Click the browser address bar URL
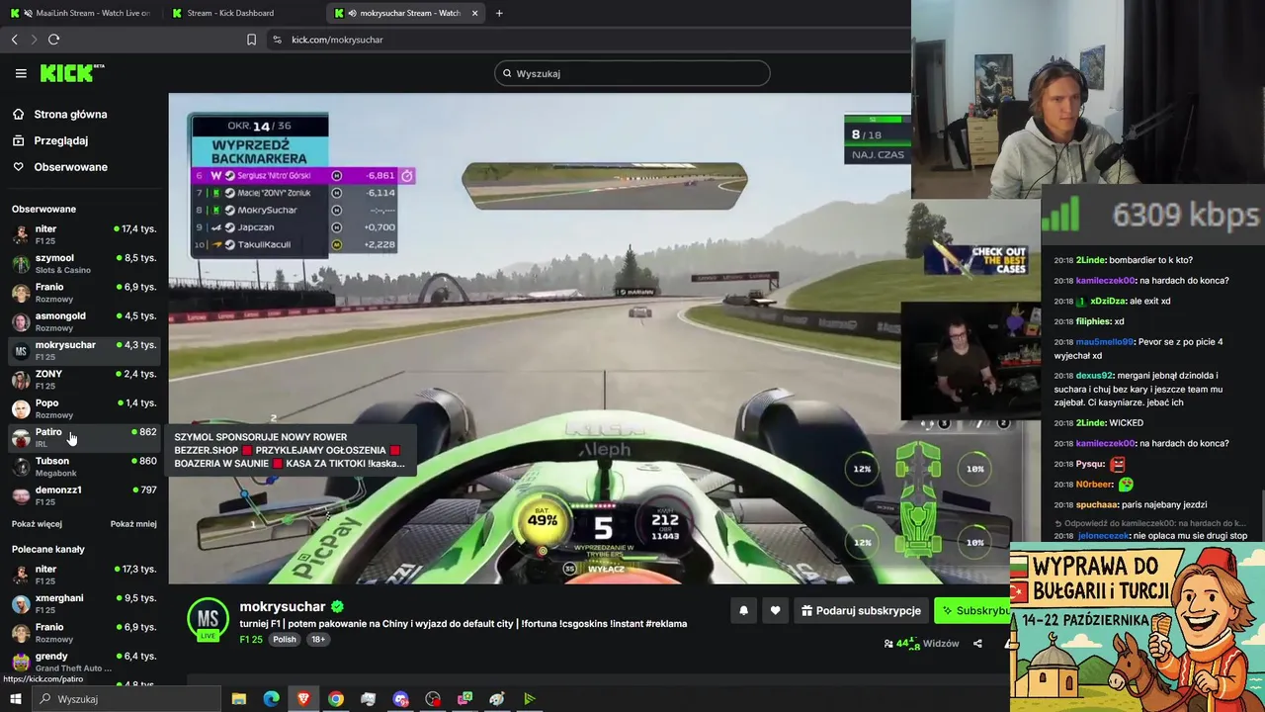 coord(337,40)
